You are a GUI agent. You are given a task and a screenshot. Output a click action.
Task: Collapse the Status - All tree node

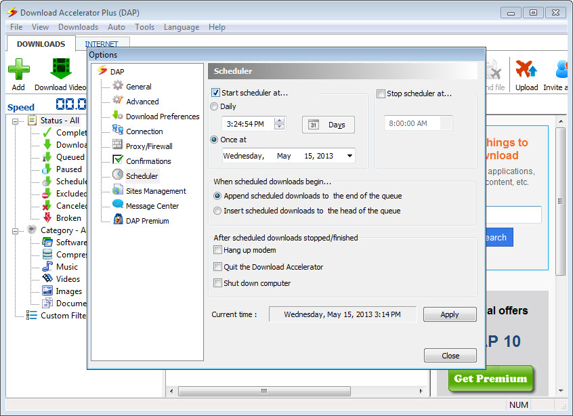coord(16,121)
